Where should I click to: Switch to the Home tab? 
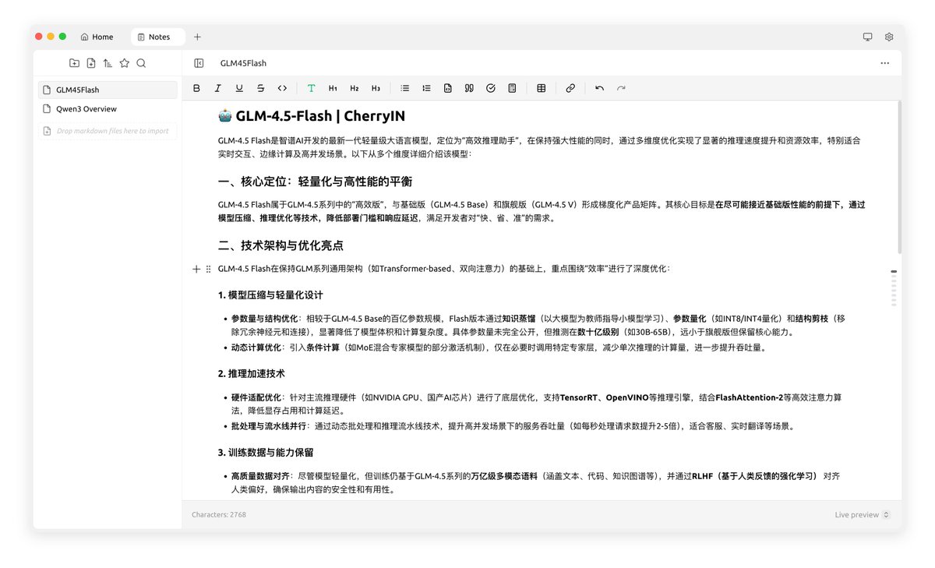(97, 37)
